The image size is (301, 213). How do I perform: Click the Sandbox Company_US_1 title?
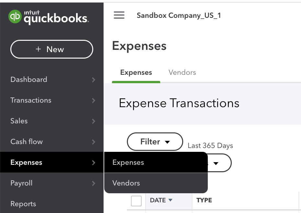coord(179,15)
